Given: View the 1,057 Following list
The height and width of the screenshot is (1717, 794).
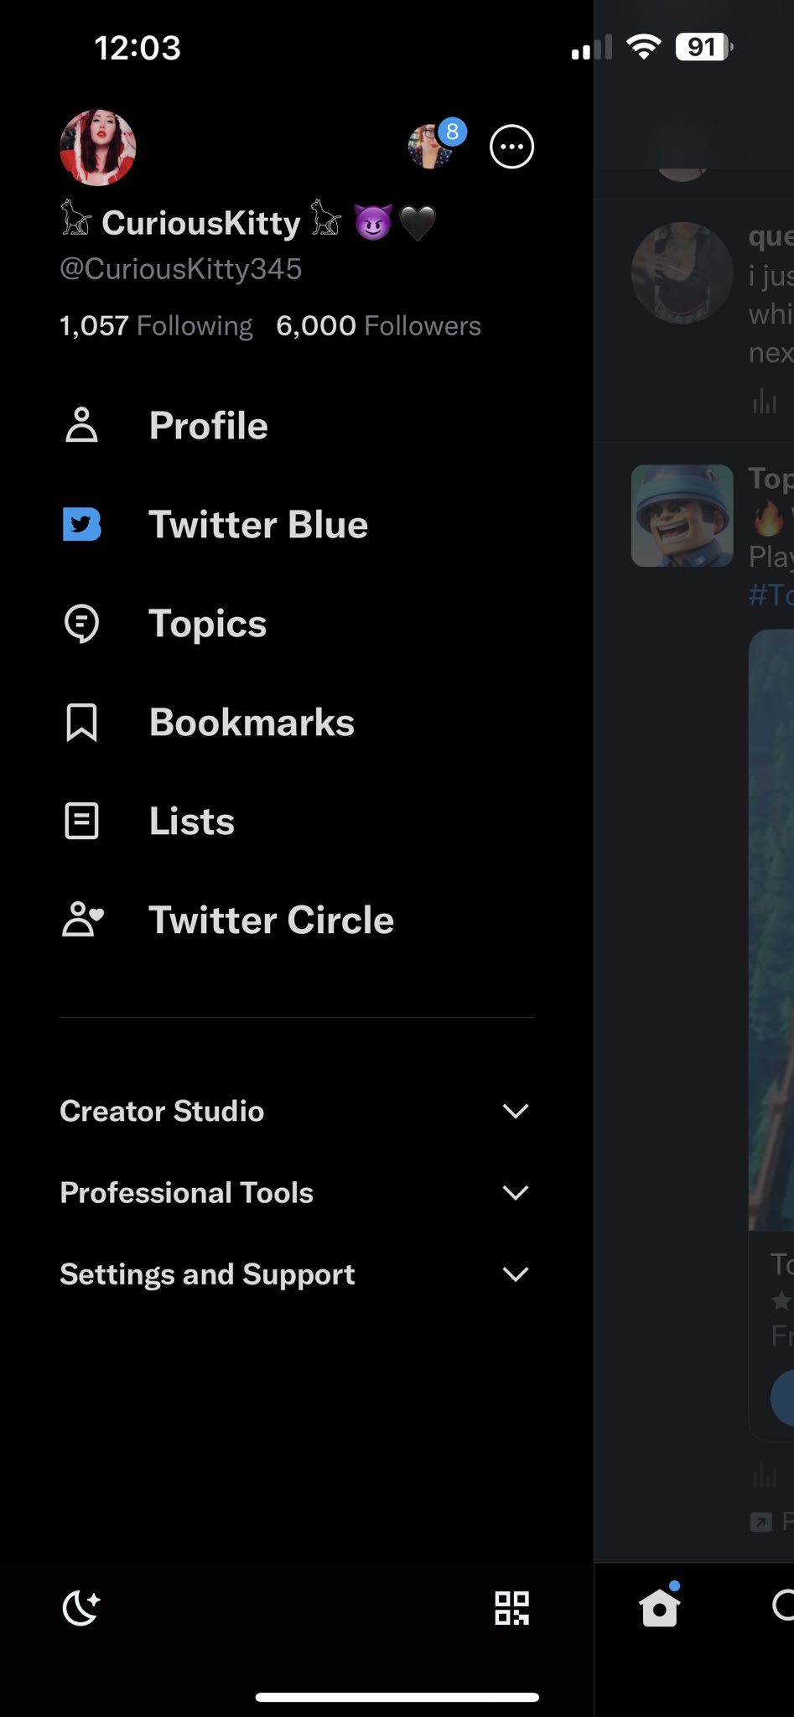Looking at the screenshot, I should (156, 325).
